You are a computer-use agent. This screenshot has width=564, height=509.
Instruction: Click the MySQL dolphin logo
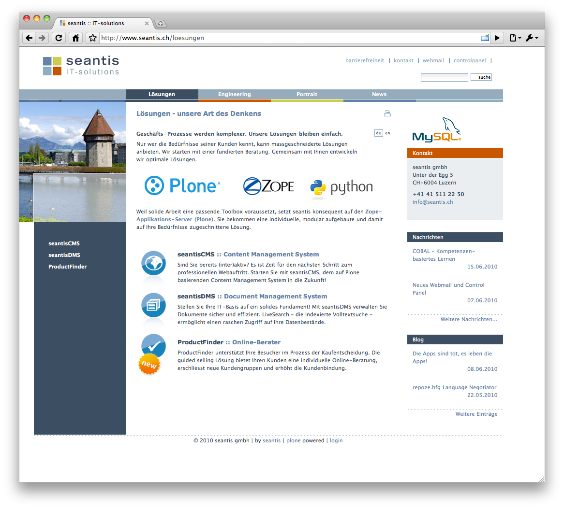coord(437,130)
